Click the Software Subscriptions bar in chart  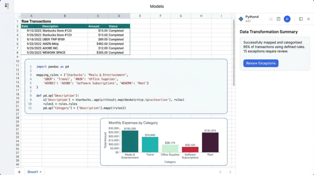tap(190, 149)
